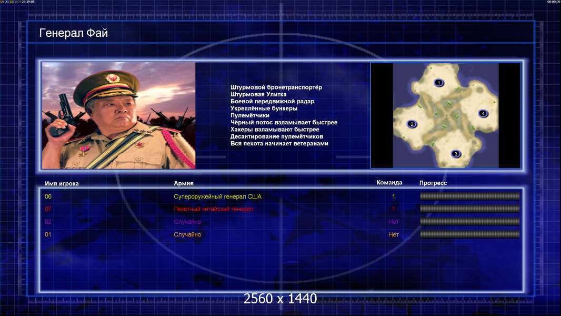Click the army label Пехотный китайский генерал
This screenshot has width=561, height=316.
(214, 209)
